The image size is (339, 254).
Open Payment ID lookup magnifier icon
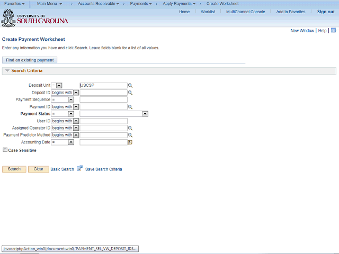(x=130, y=107)
